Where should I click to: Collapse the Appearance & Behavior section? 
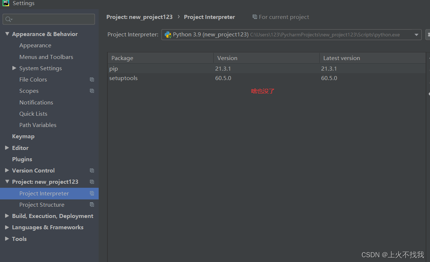(7, 34)
